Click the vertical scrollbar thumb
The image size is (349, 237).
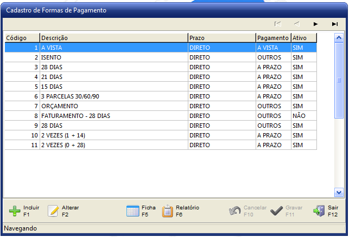pyautogui.click(x=339, y=80)
